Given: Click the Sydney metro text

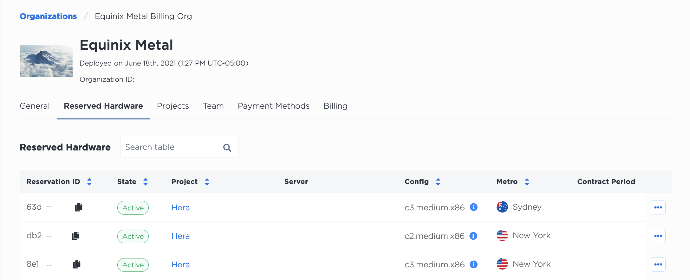Looking at the screenshot, I should tap(527, 207).
